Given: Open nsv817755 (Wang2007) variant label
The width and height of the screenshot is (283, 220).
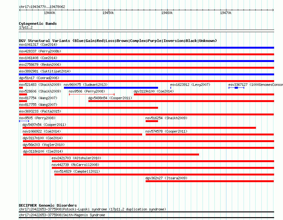Looking at the screenshot, I should coord(38,105).
